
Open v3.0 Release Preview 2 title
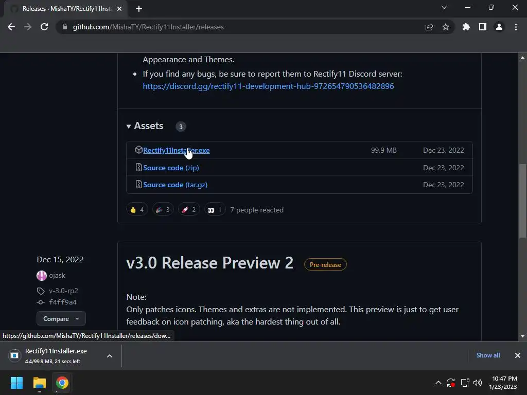coord(210,263)
